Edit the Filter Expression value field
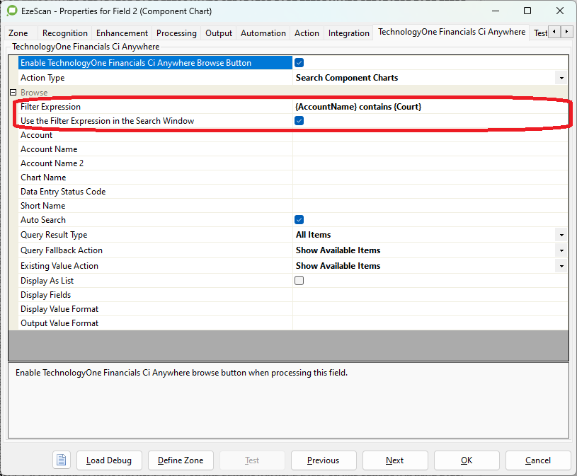Screen dimensions: 577x476 (429, 107)
